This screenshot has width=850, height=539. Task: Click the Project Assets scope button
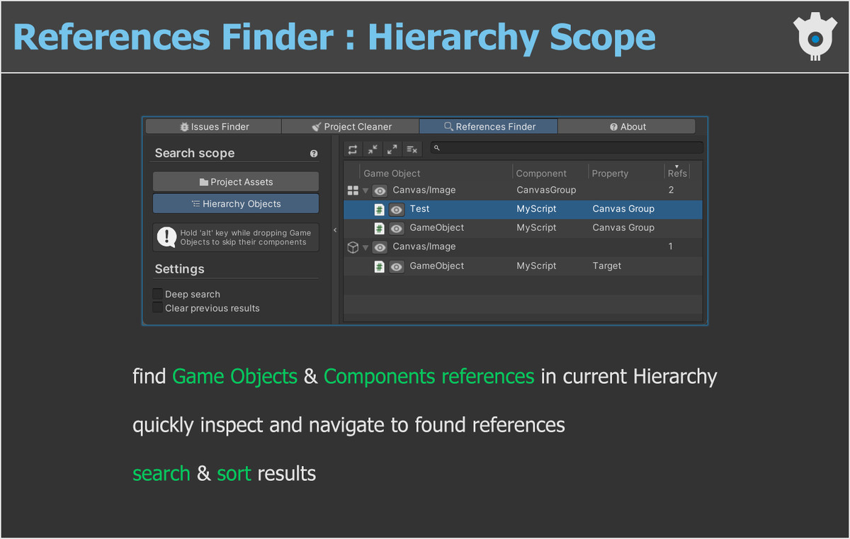(x=235, y=181)
